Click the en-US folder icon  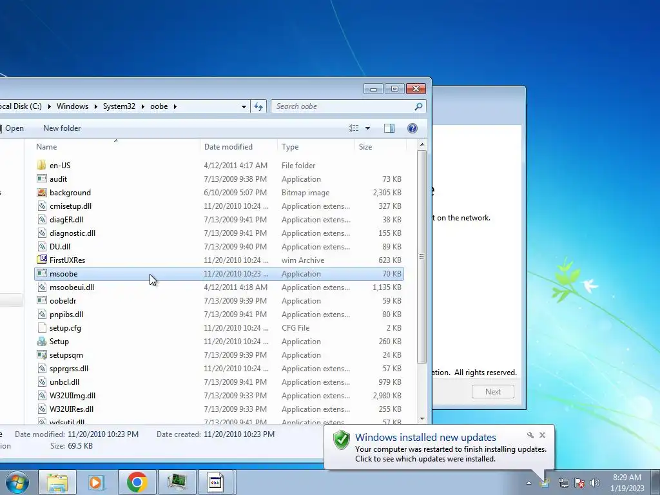pos(42,166)
